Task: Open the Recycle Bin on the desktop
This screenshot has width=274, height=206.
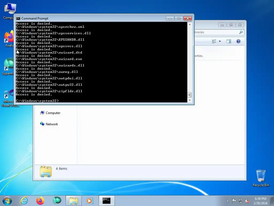Action: tap(261, 178)
